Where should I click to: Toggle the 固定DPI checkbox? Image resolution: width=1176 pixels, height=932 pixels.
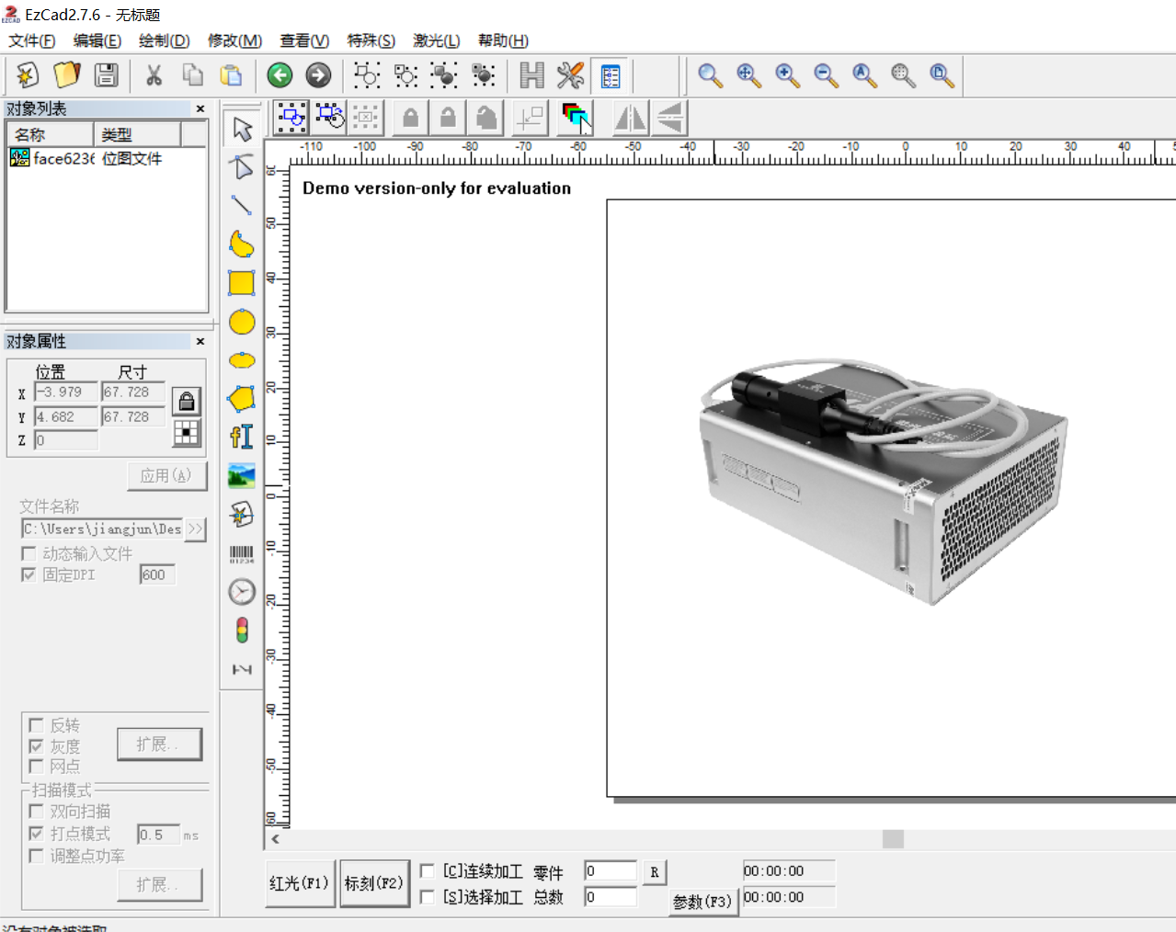click(x=29, y=574)
